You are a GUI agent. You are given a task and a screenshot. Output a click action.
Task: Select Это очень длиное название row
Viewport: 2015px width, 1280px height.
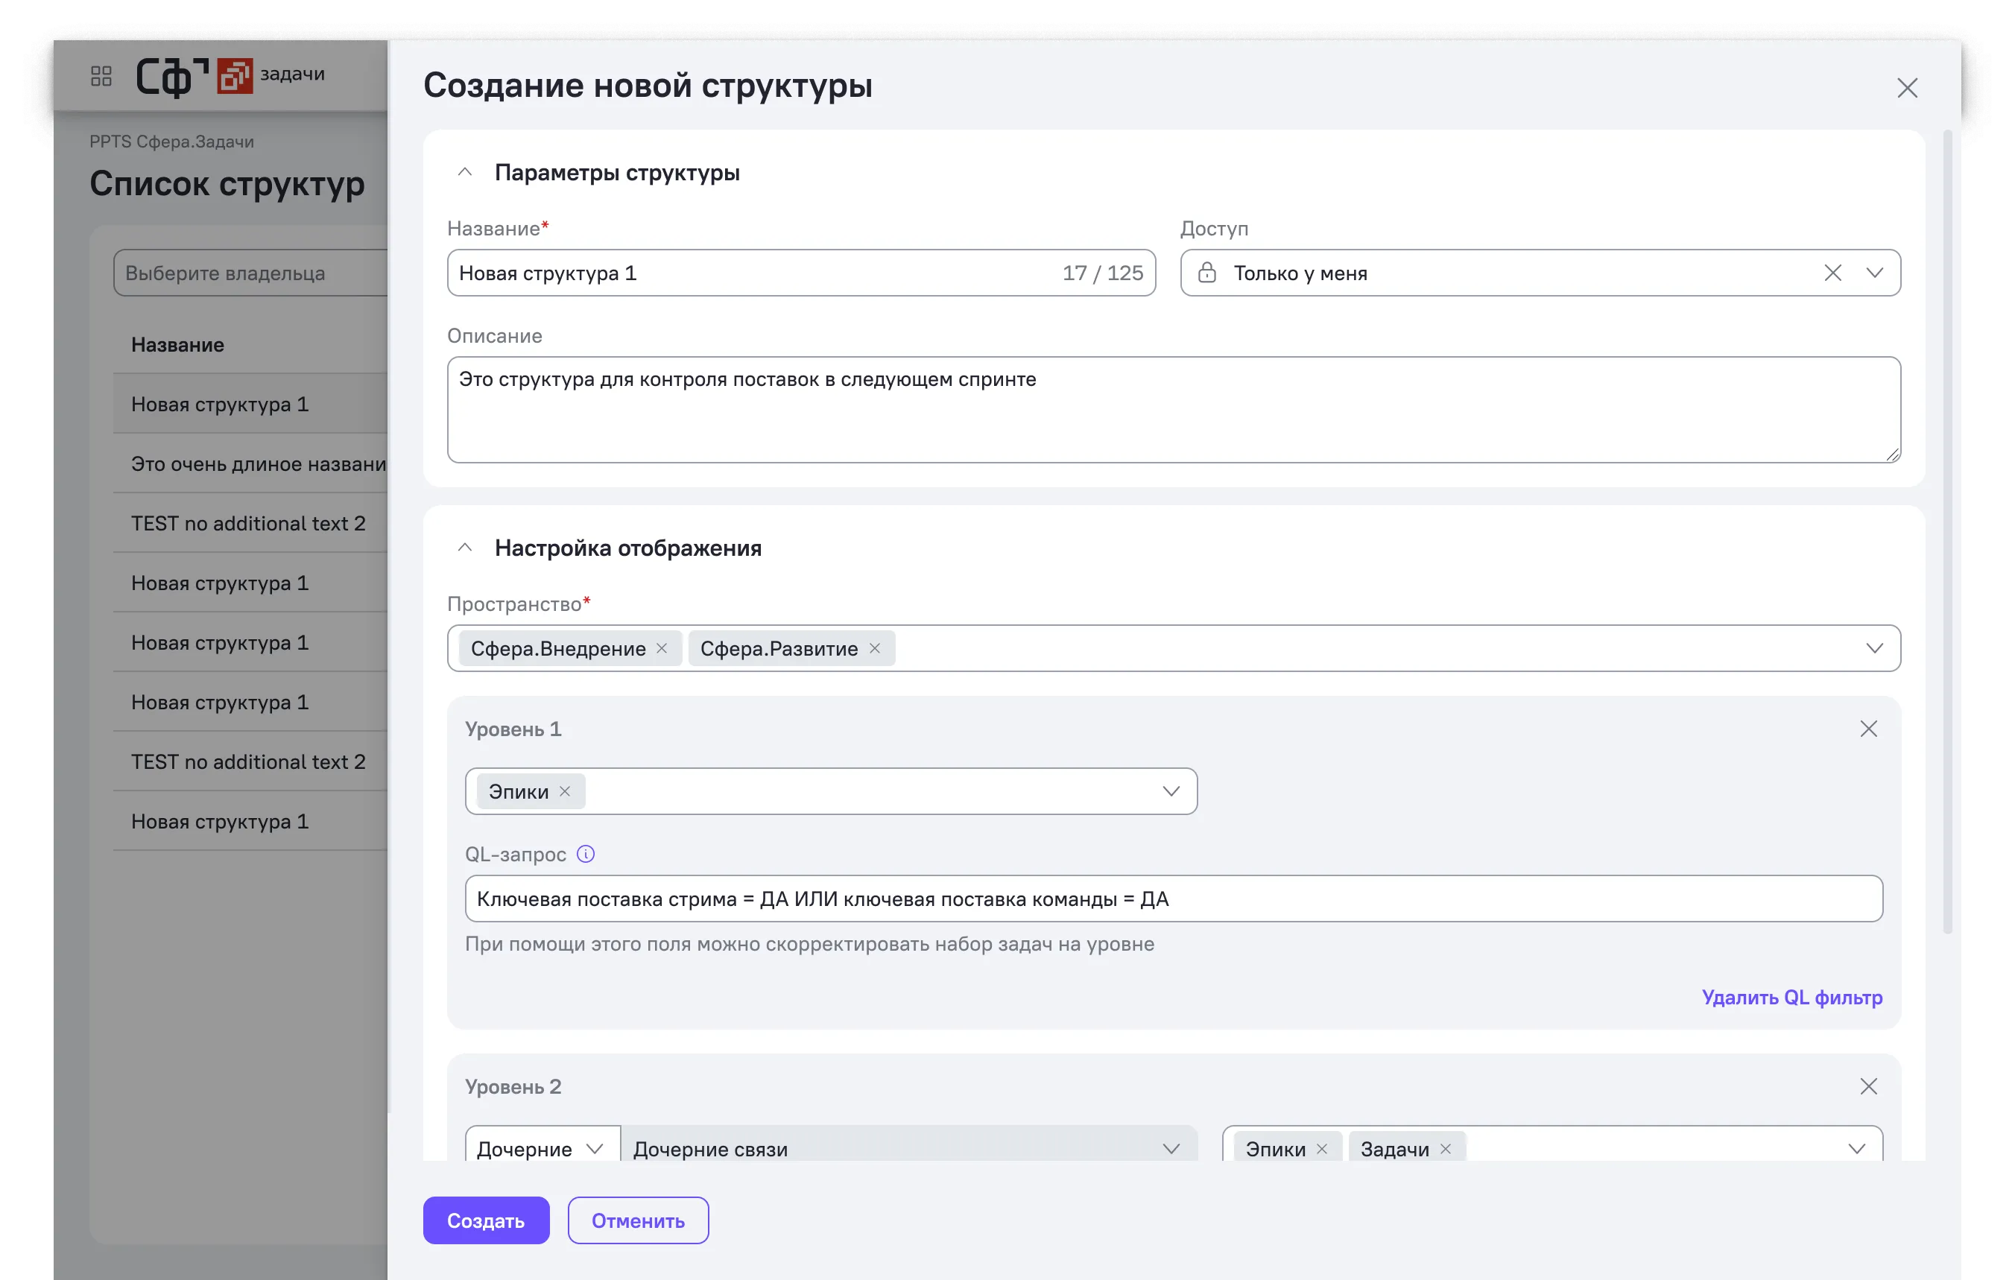pos(250,463)
